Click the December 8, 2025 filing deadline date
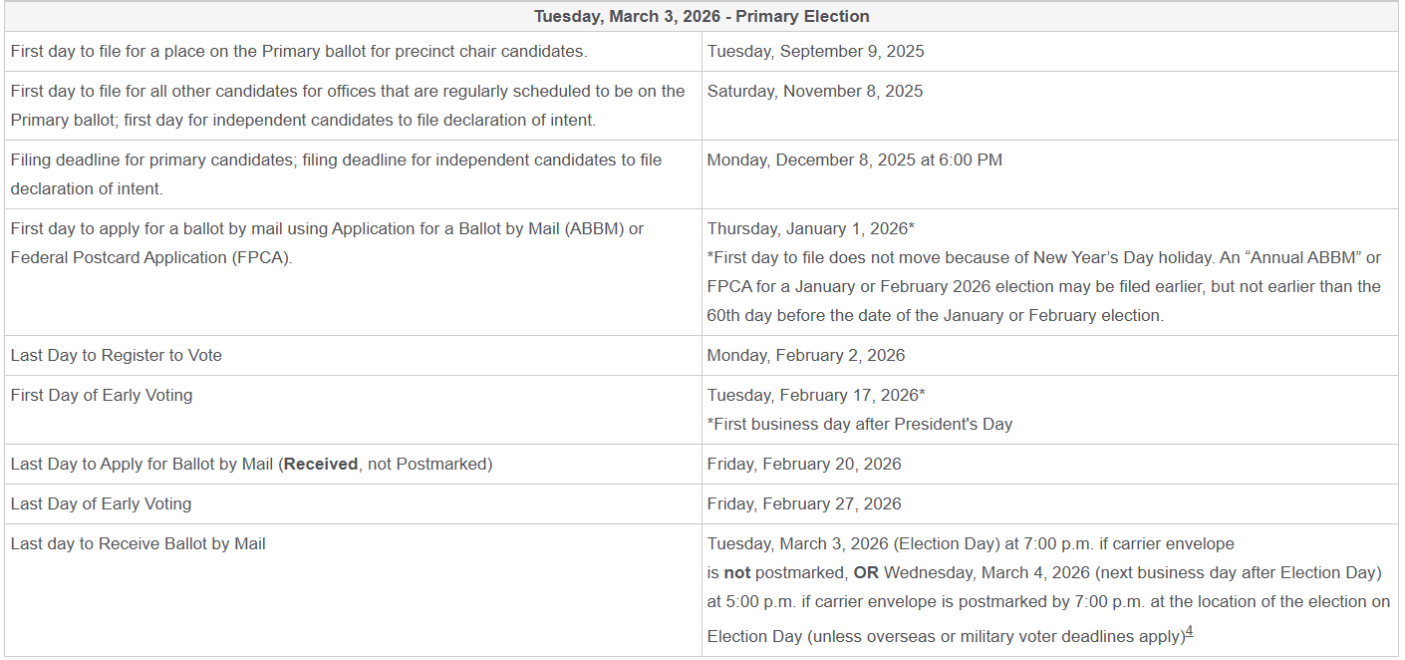Viewport: 1405px width, 660px height. pyautogui.click(x=855, y=160)
